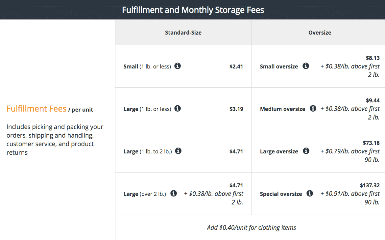Click the $8.13 Small oversize fee

[x=373, y=58]
